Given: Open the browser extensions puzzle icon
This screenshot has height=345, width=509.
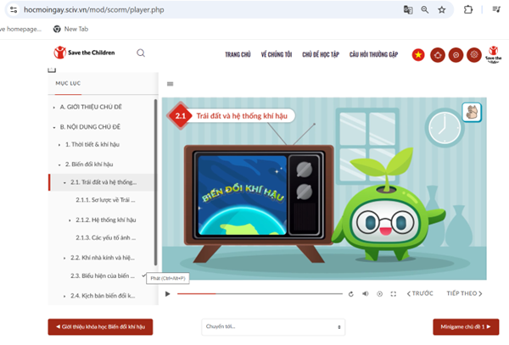Looking at the screenshot, I should [469, 9].
